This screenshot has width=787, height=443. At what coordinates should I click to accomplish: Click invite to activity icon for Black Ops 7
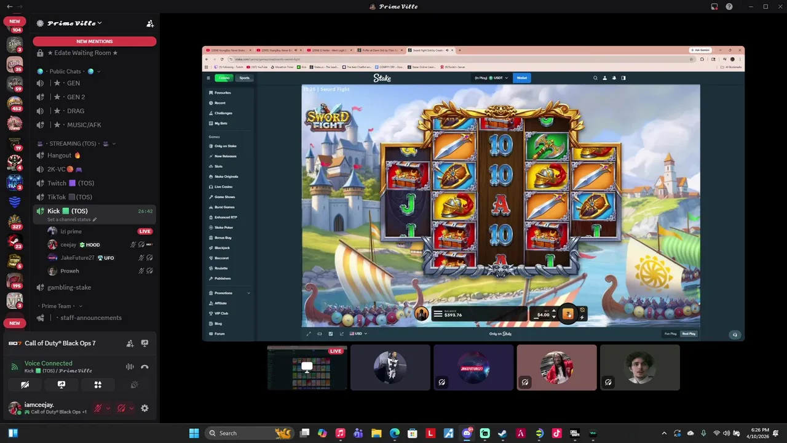click(130, 343)
